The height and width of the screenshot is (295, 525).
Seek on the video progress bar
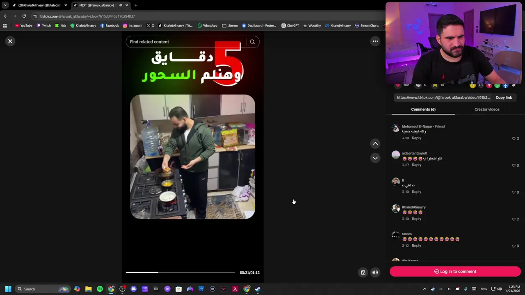pos(180,272)
